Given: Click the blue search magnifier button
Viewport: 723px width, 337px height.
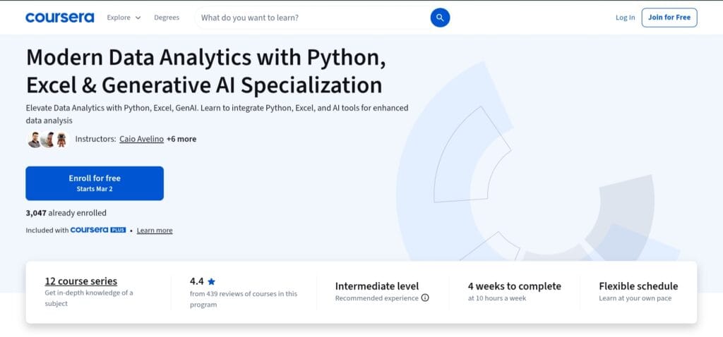Looking at the screenshot, I should click(440, 18).
